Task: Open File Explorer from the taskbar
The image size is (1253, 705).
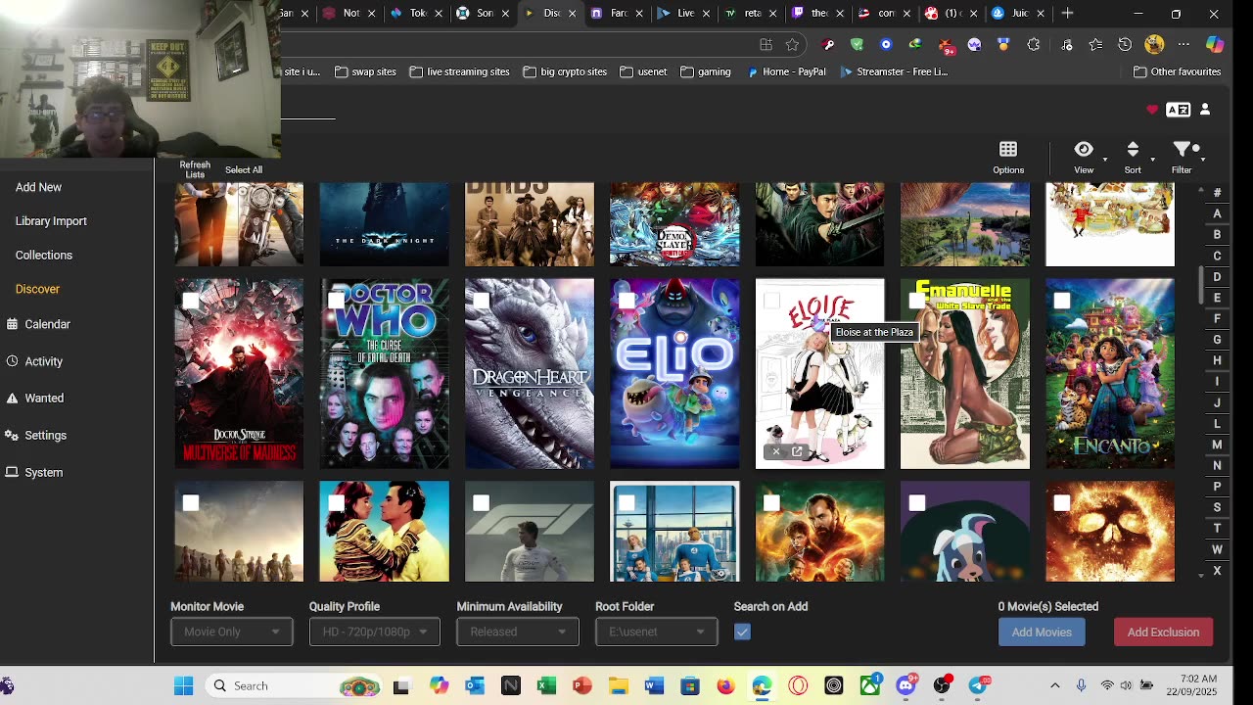Action: coord(618,685)
